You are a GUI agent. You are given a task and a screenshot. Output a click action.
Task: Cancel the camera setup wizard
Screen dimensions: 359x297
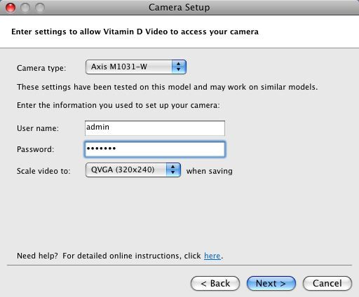click(x=327, y=284)
